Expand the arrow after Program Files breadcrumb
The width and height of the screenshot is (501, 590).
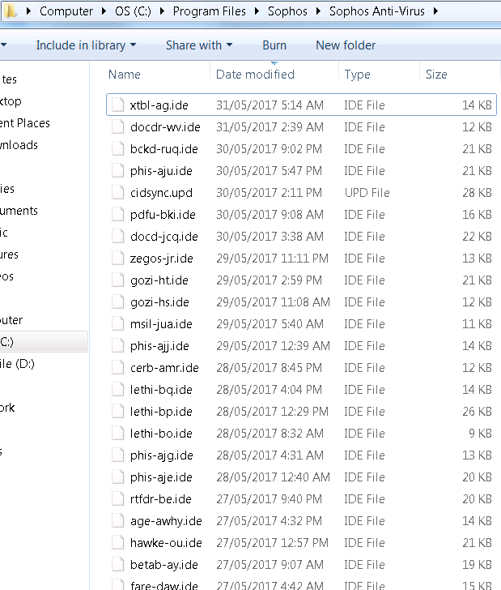(x=257, y=11)
